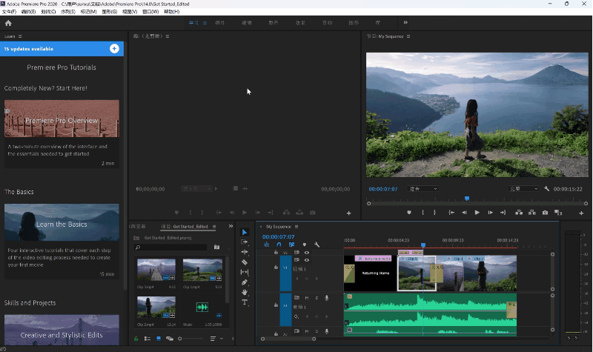The image size is (593, 352).
Task: Open Program monitor zoom level dropdown
Action: tap(423, 189)
